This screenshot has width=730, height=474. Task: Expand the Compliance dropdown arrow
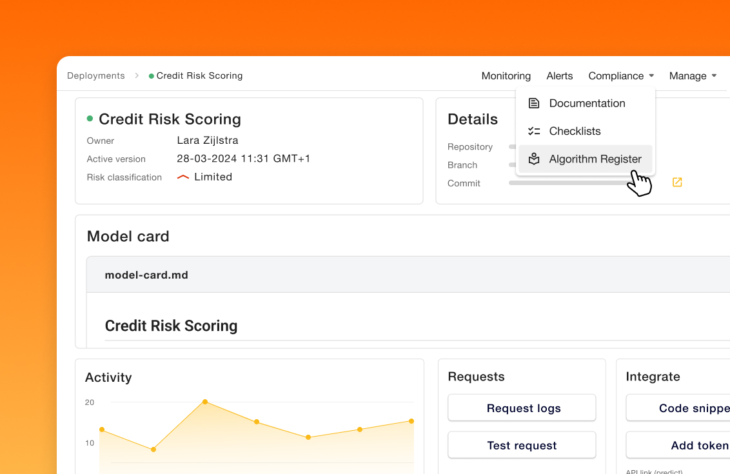[651, 75]
